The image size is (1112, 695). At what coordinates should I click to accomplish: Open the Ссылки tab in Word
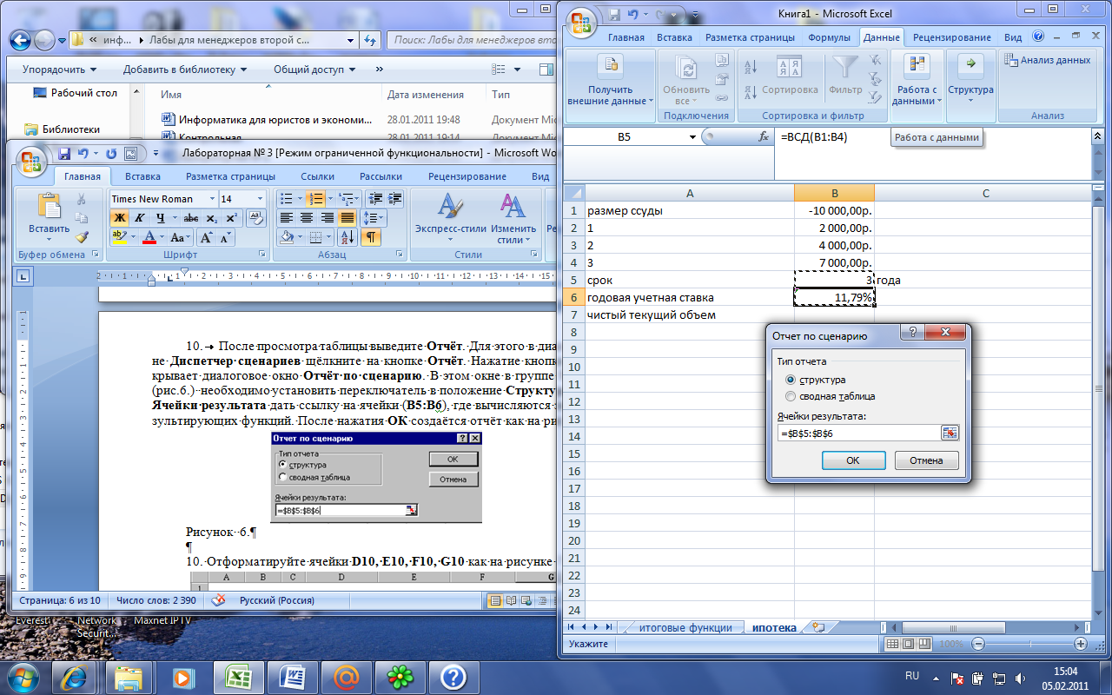pos(317,176)
